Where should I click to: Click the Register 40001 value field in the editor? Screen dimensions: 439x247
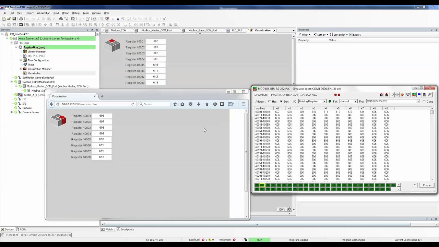pyautogui.click(x=156, y=42)
